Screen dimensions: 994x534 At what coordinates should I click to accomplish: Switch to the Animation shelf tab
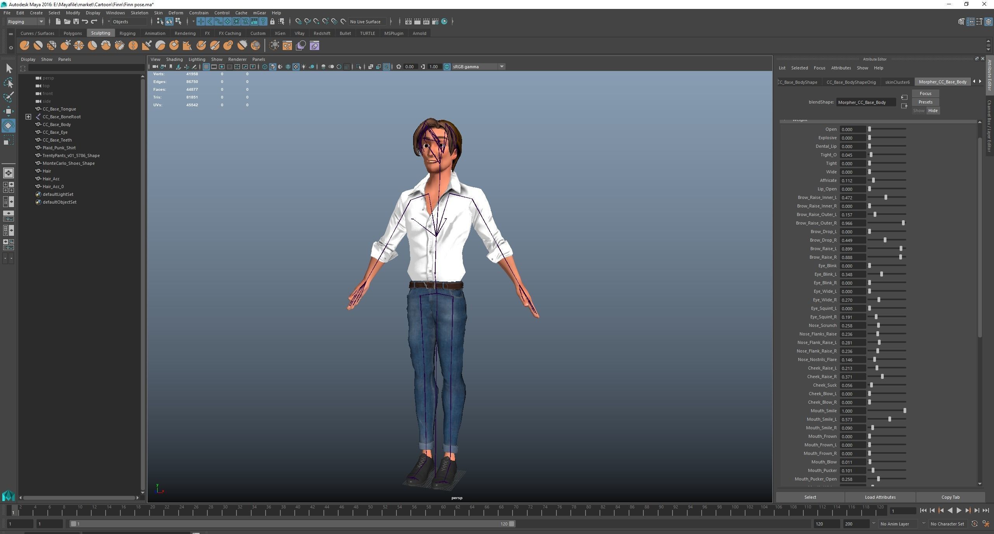(155, 33)
